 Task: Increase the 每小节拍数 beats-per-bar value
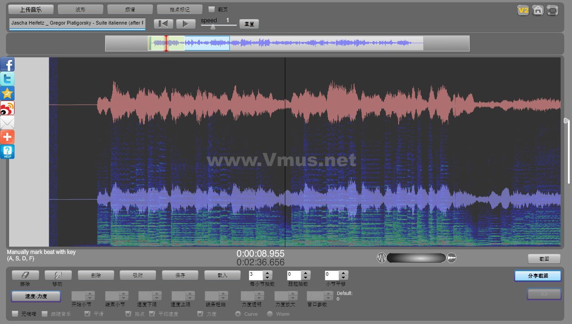(268, 273)
